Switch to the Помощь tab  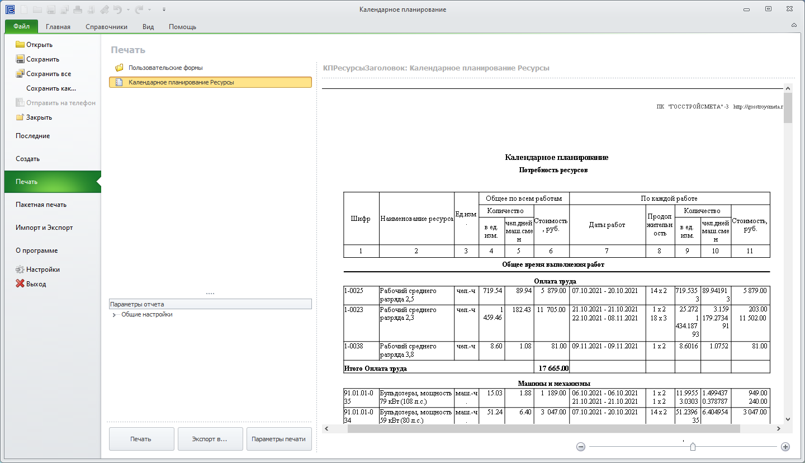tap(182, 27)
